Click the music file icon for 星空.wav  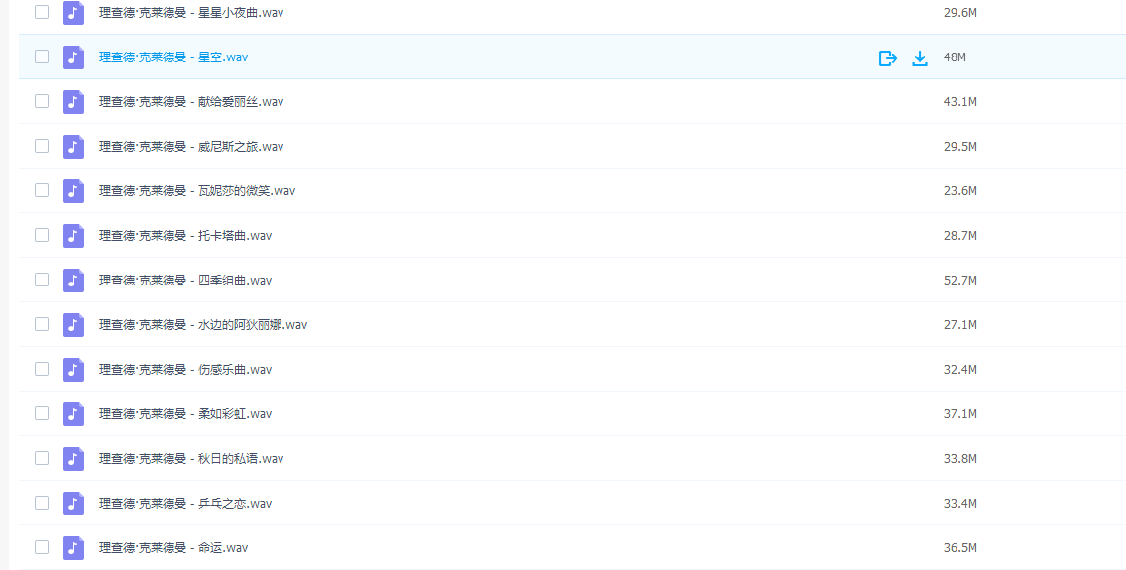click(x=73, y=57)
